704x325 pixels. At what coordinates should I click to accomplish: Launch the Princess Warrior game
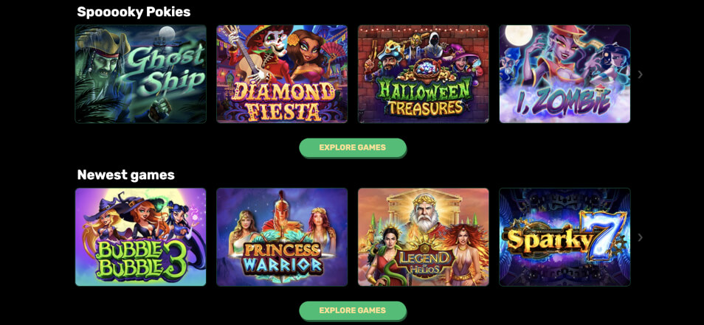tap(282, 237)
